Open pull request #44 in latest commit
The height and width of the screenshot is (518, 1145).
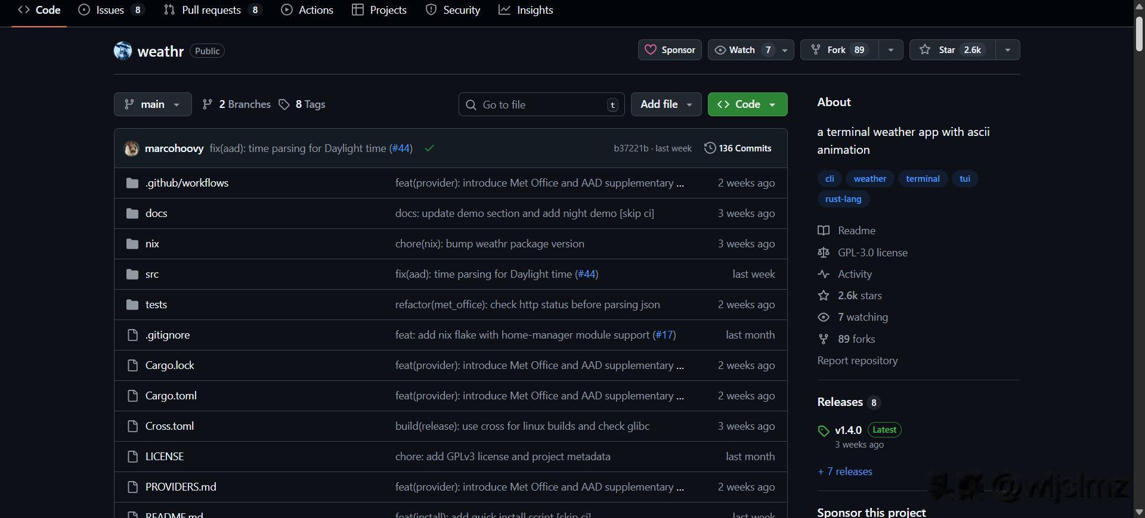(x=401, y=148)
